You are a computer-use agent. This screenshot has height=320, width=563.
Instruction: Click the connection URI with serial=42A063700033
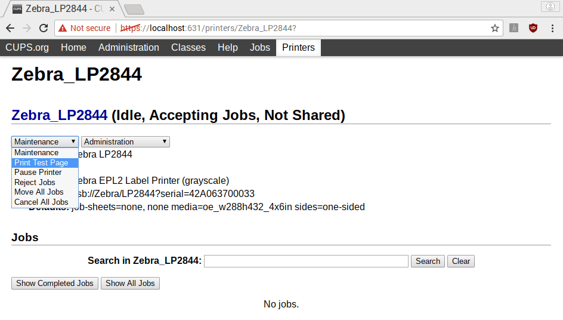(x=166, y=194)
